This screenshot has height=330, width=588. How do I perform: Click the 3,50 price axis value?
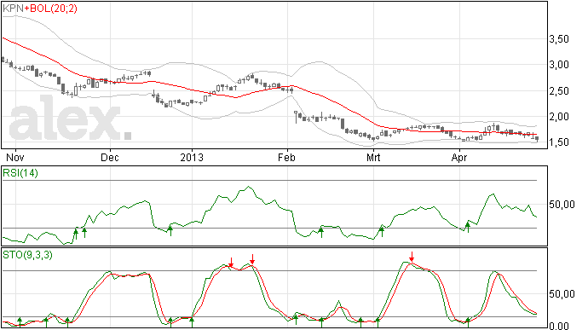click(559, 39)
